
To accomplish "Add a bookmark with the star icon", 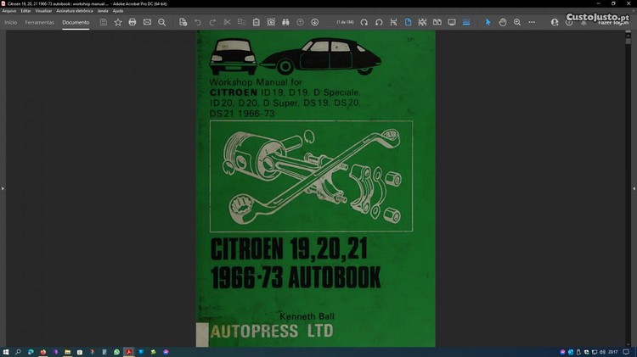I will pos(118,22).
